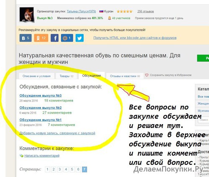
Task: Open organizer profile Татьяна (Татуся1979)
Action: click(x=81, y=11)
